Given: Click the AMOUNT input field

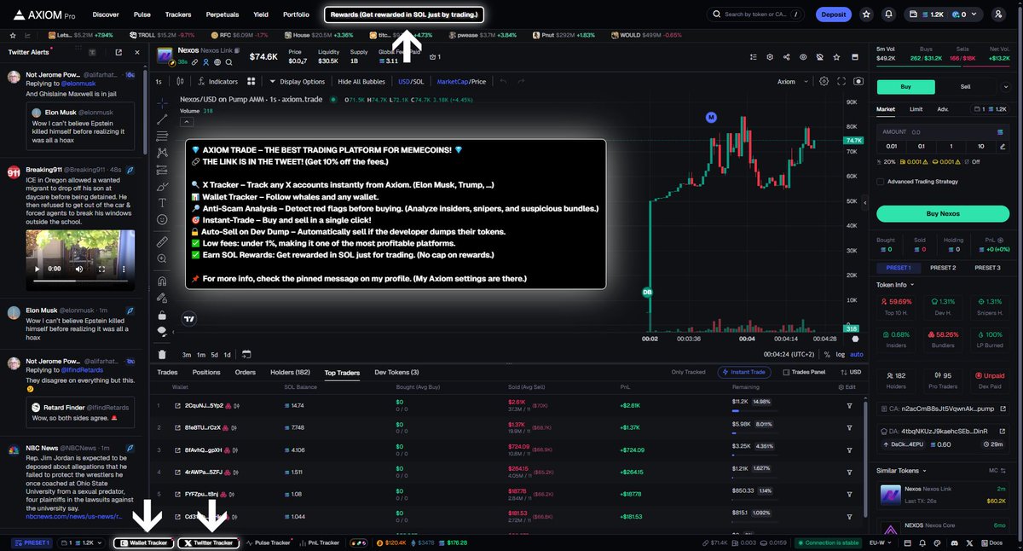Looking at the screenshot, I should click(942, 132).
